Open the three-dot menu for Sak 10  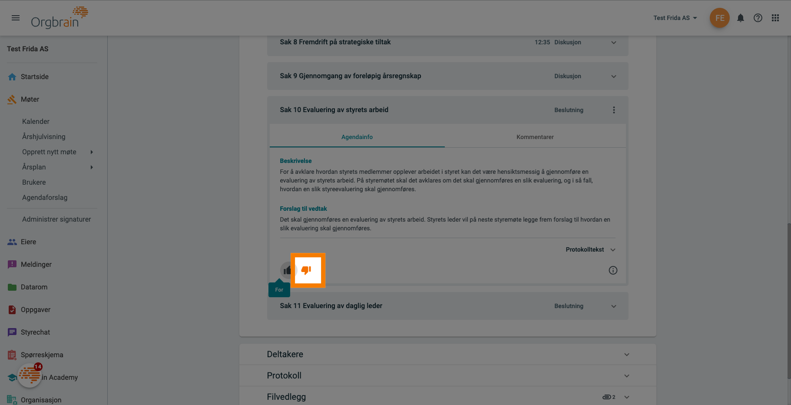[614, 110]
